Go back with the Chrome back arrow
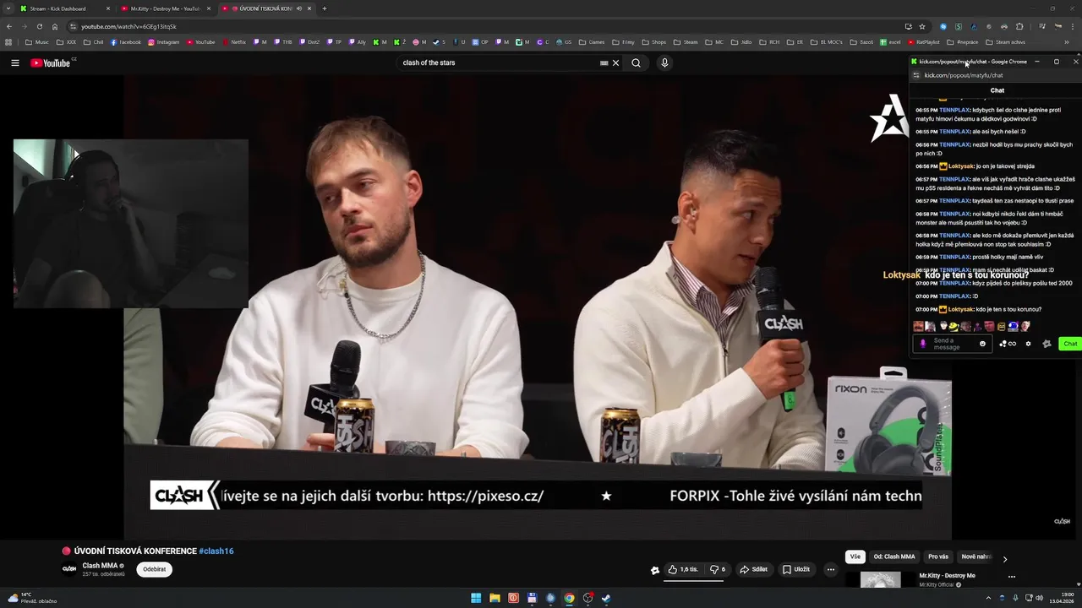Screen dimensions: 1082x608 (x=9, y=26)
